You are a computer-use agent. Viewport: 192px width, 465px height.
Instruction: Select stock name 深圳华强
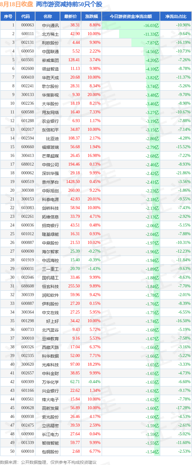pyautogui.click(x=50, y=173)
